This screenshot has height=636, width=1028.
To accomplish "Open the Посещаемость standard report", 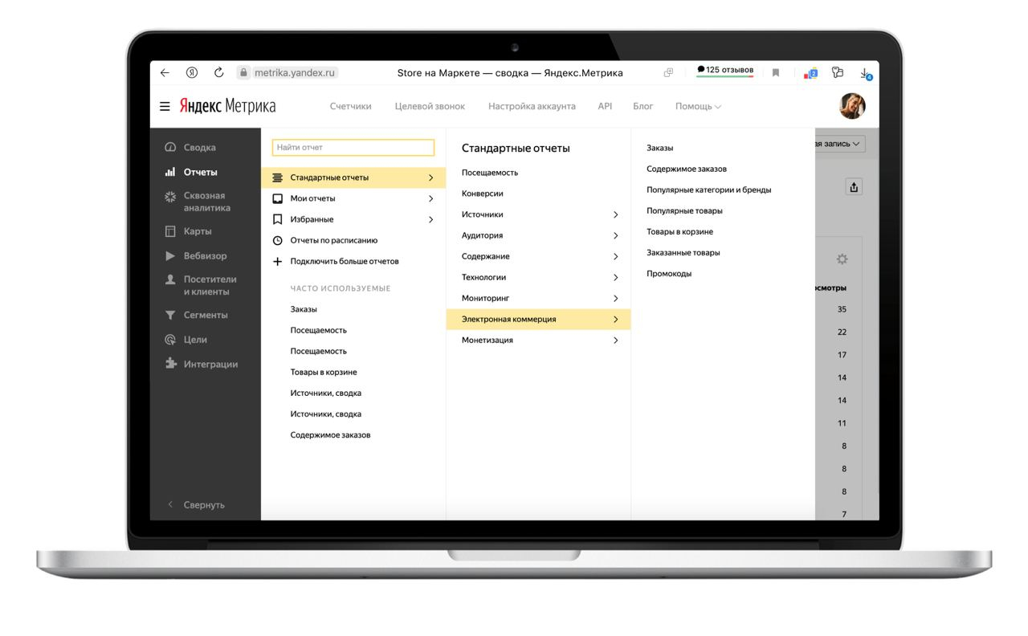I will tap(490, 173).
